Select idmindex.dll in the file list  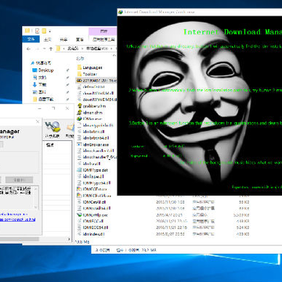[94, 234]
